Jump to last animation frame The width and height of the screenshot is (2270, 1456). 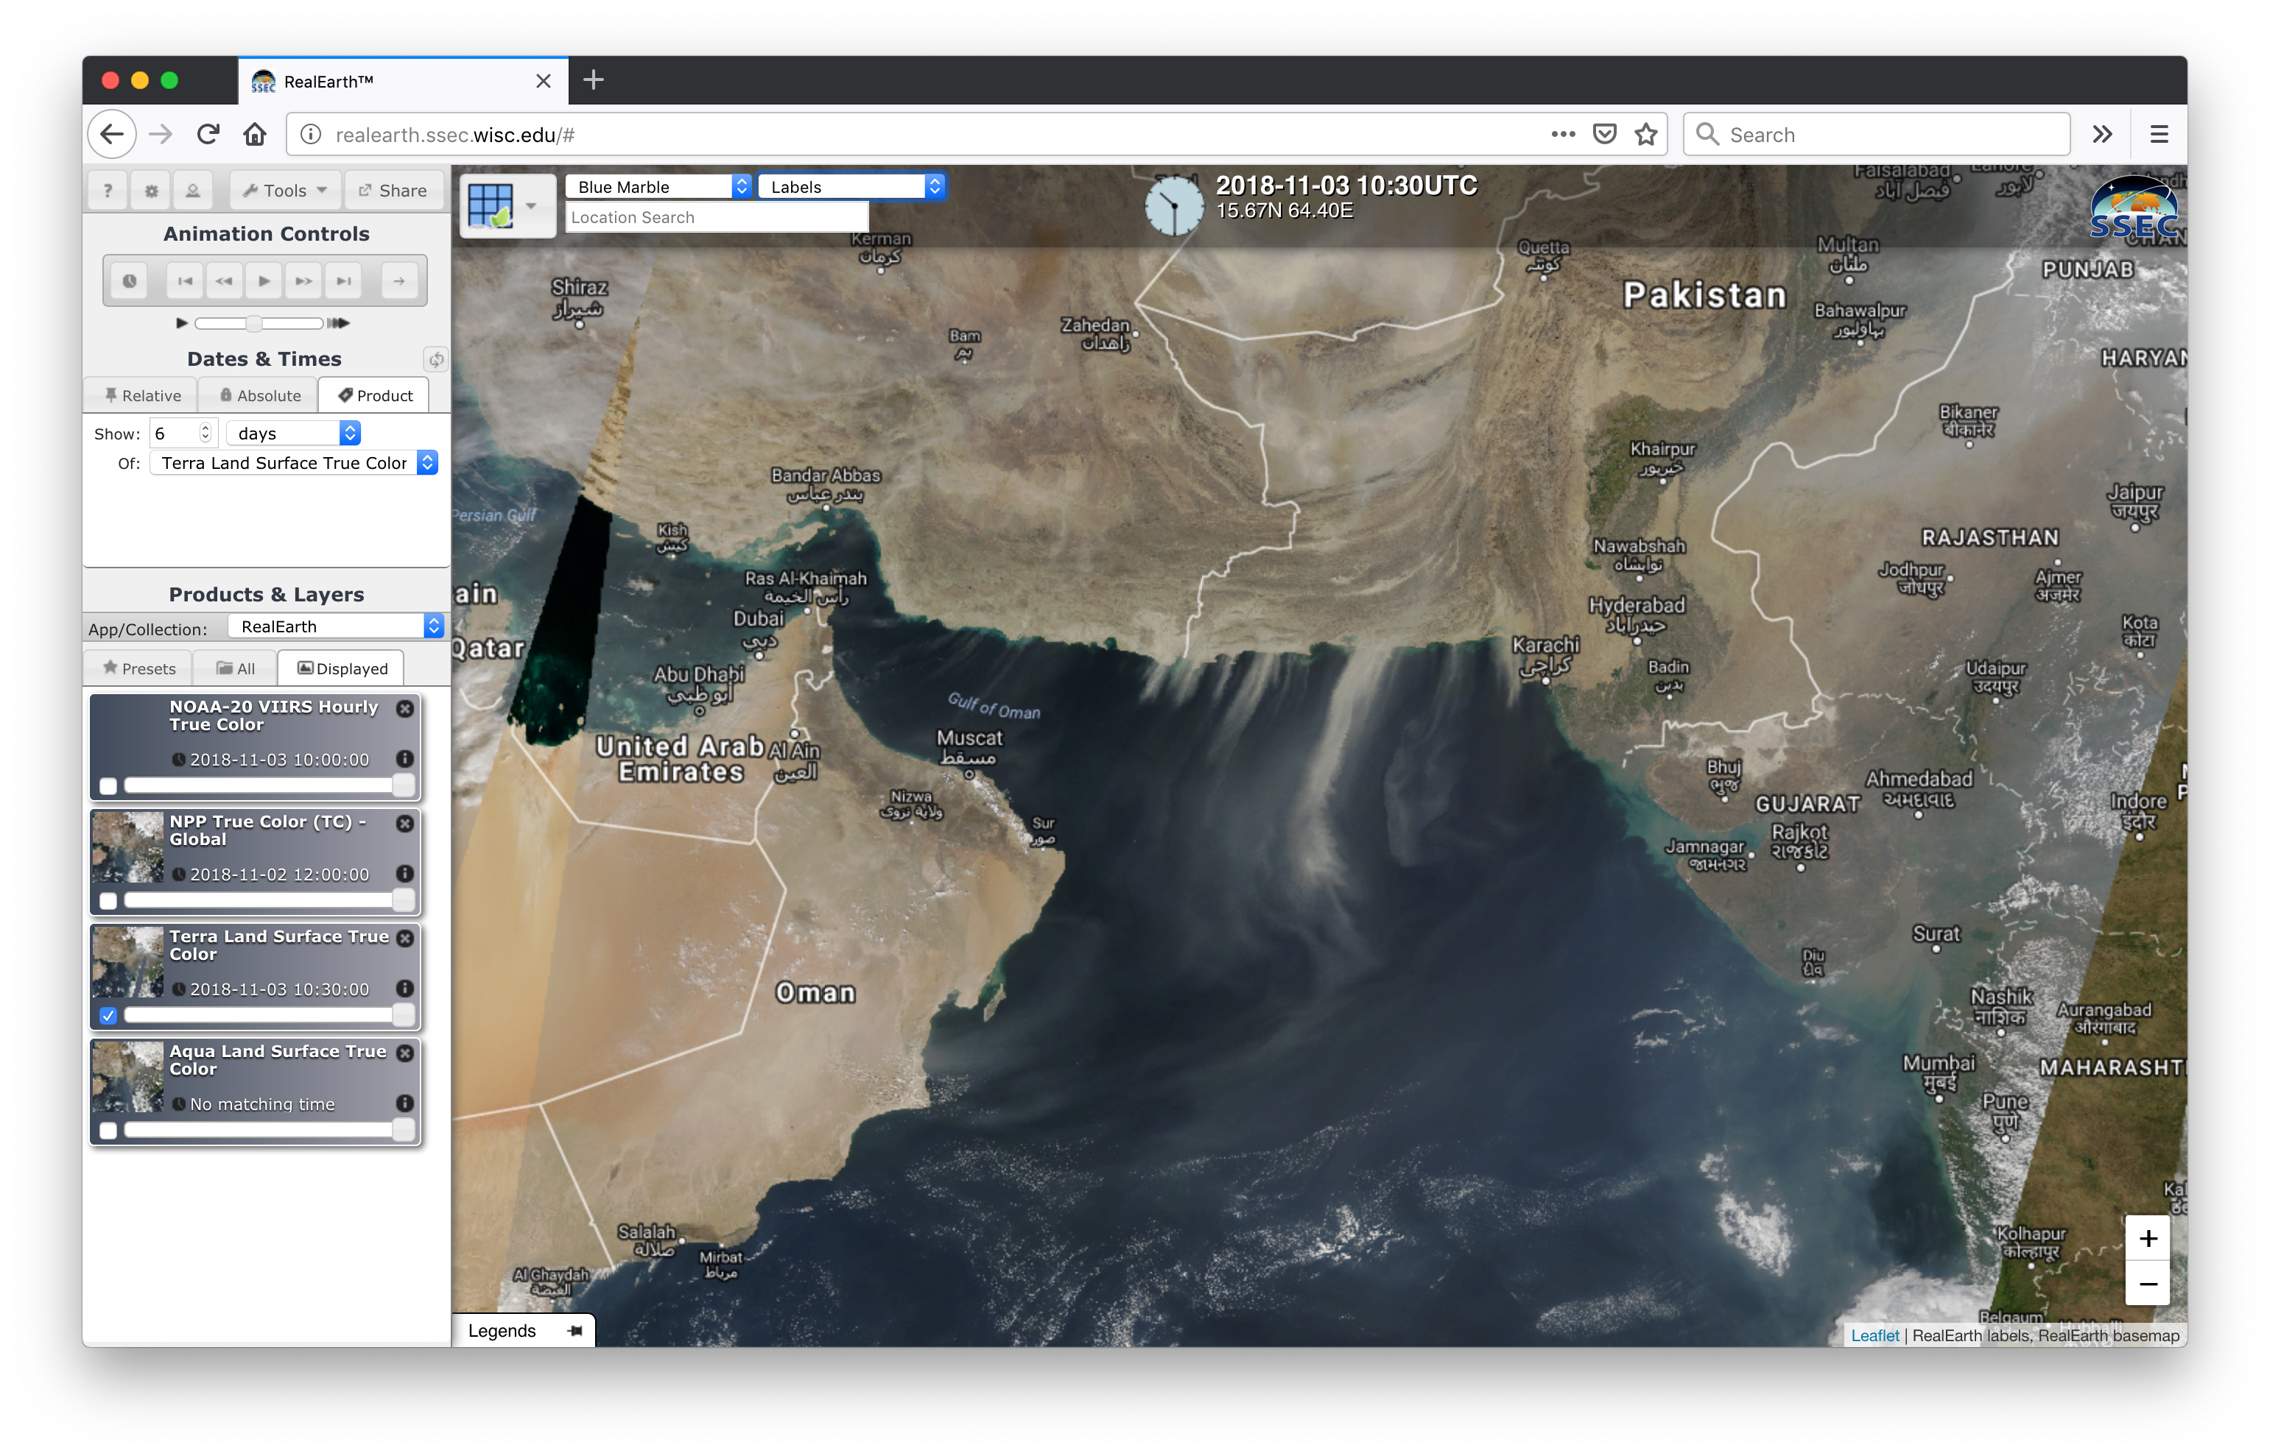343,280
